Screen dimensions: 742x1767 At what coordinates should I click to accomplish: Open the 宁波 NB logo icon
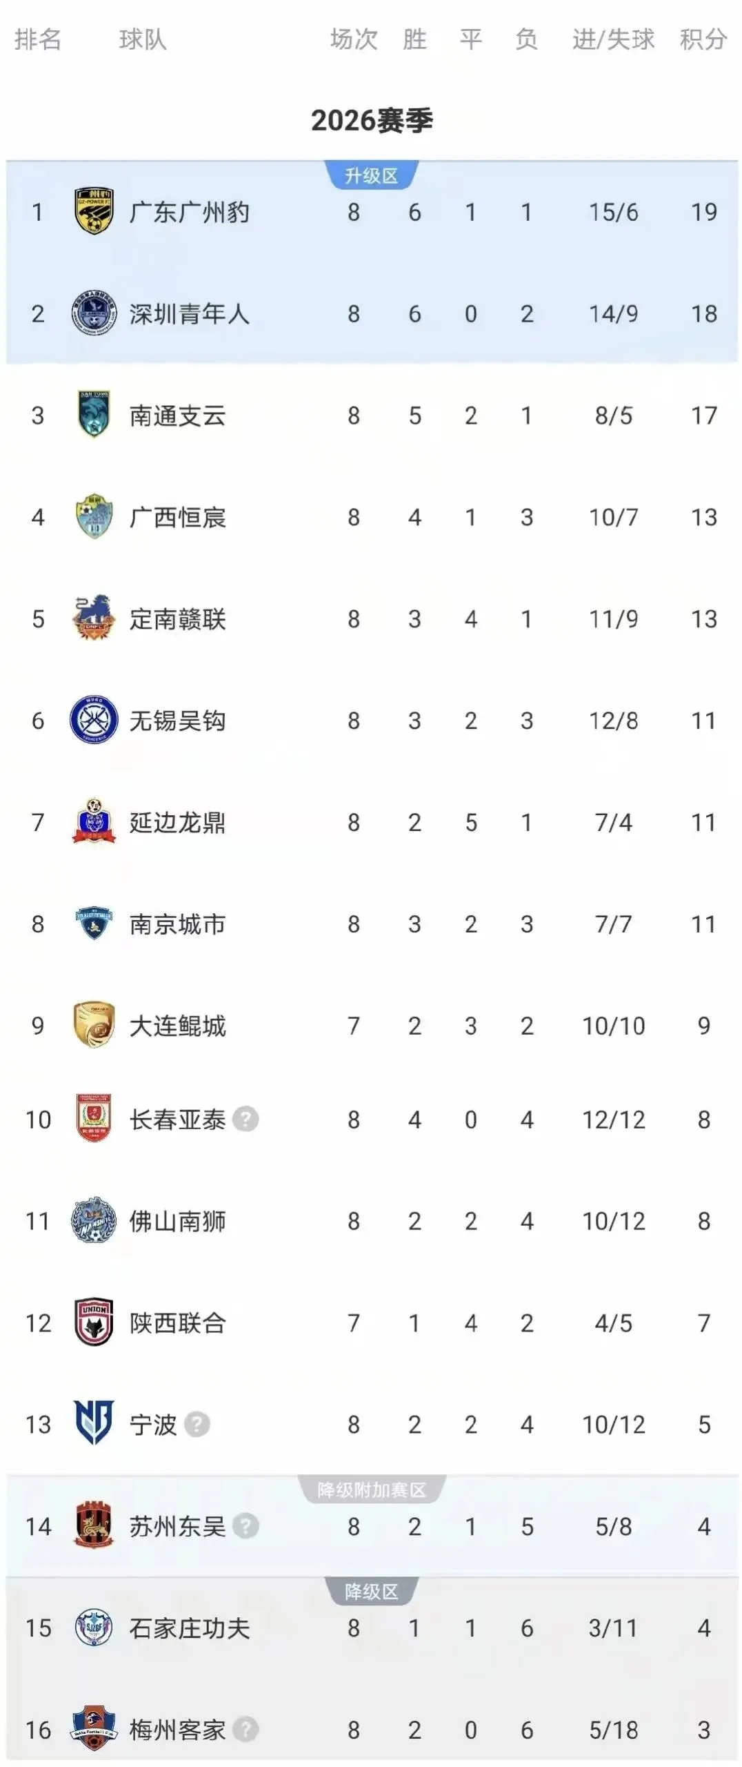coord(94,1423)
